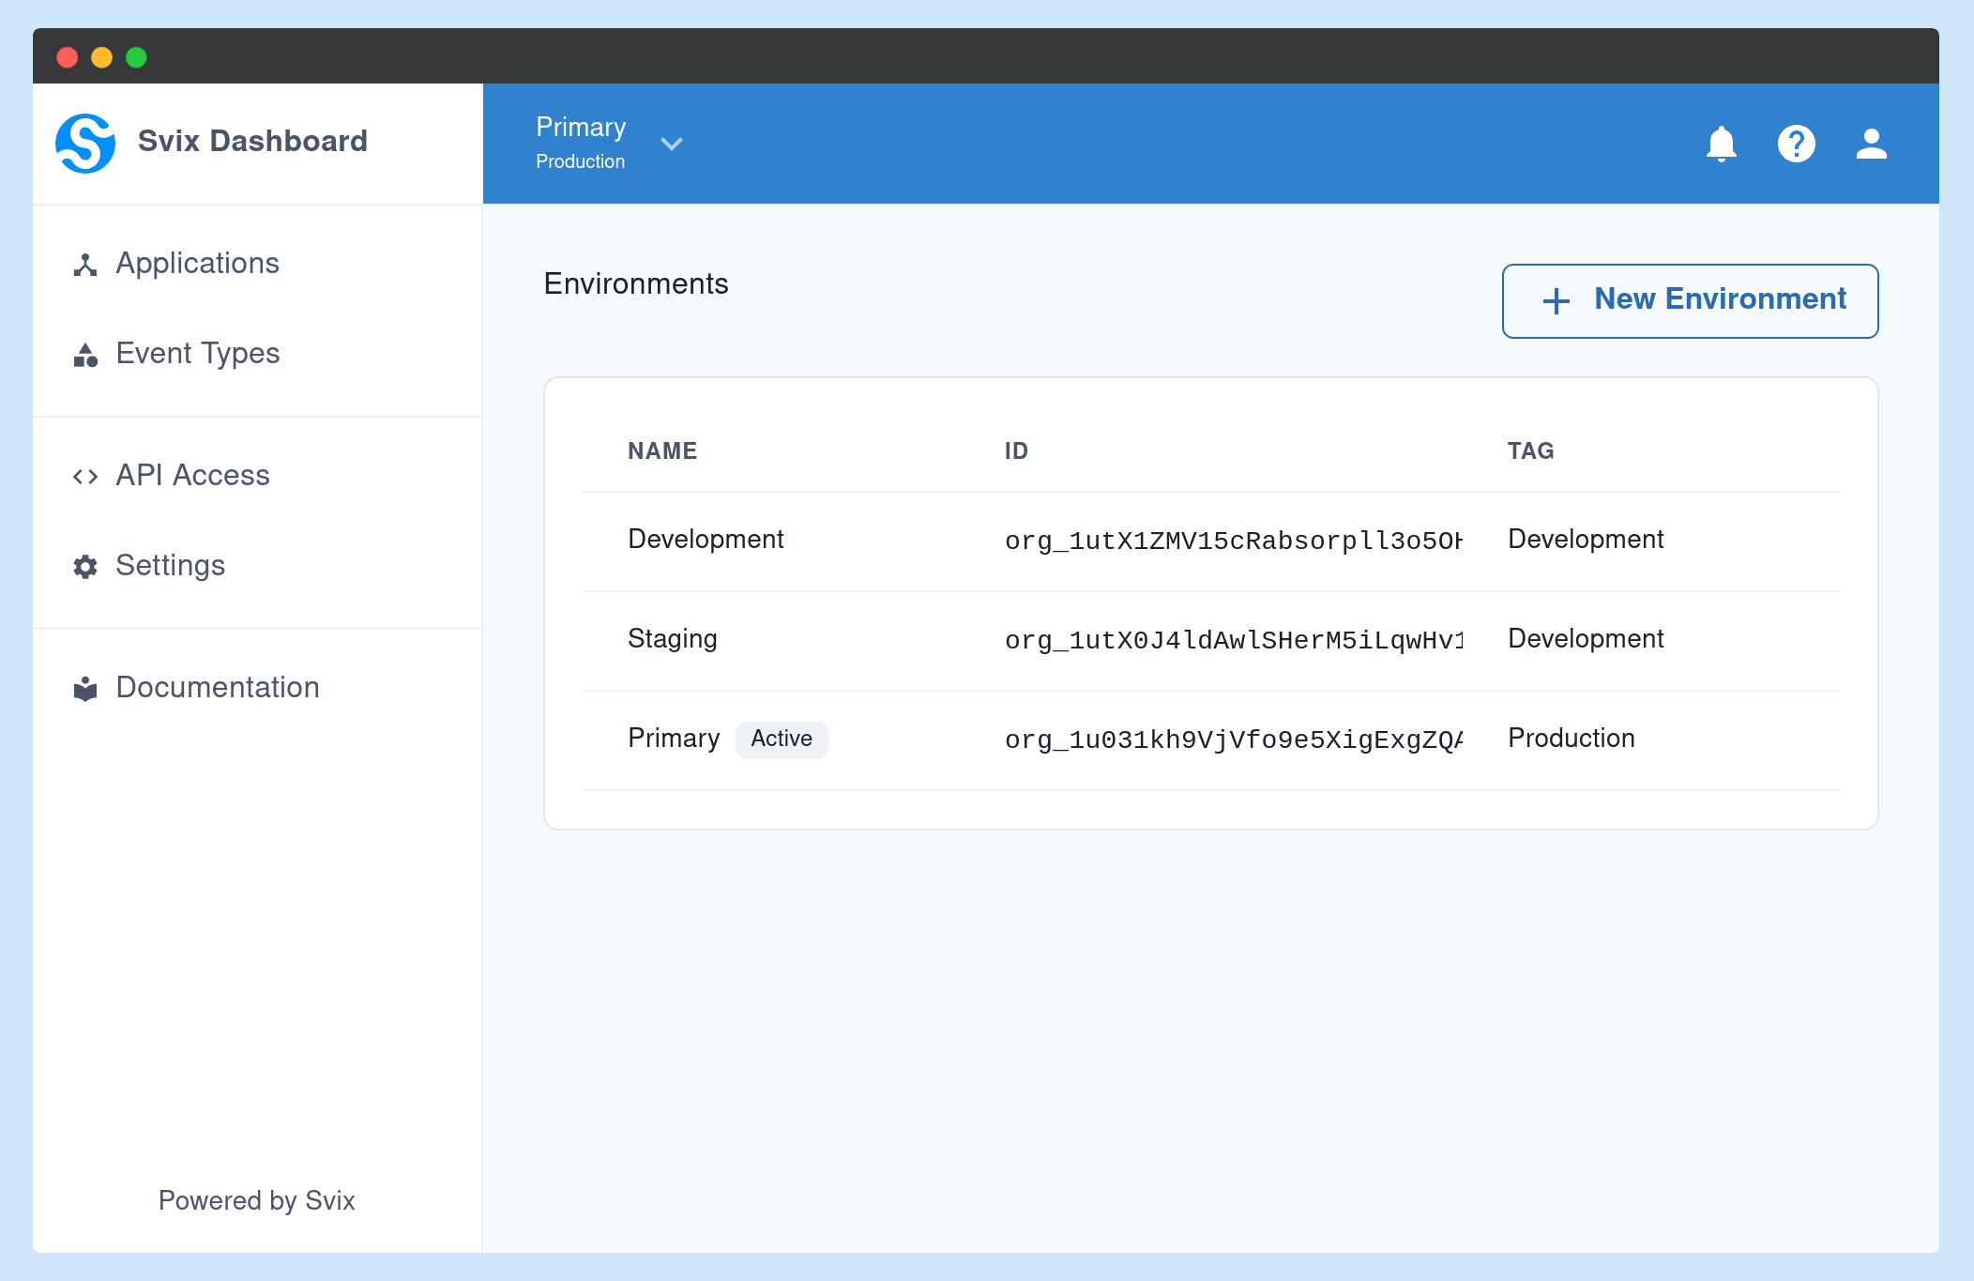
Task: Click the Svix logo icon
Action: 84,142
